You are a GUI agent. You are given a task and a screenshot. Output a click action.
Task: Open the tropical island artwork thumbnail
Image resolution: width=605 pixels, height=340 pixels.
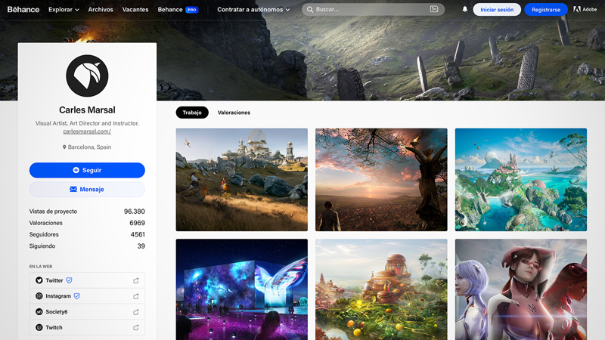coord(520,180)
